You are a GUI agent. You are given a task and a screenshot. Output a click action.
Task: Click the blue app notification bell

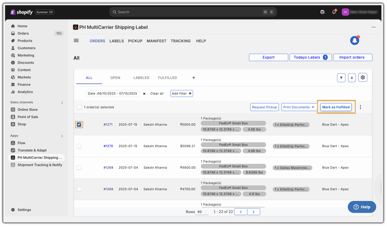click(355, 41)
